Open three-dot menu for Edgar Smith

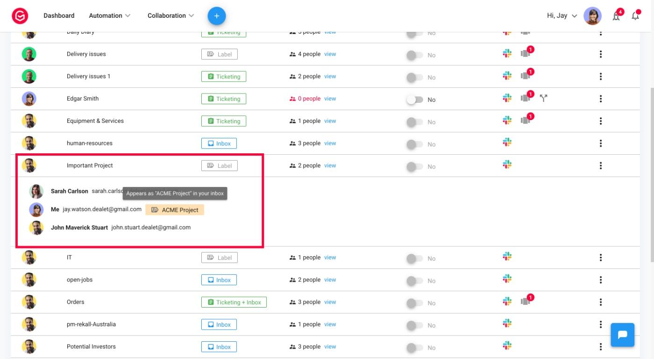(x=601, y=99)
